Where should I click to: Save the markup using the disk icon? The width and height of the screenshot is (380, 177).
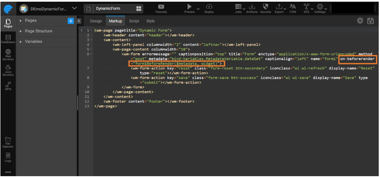pyautogui.click(x=370, y=21)
